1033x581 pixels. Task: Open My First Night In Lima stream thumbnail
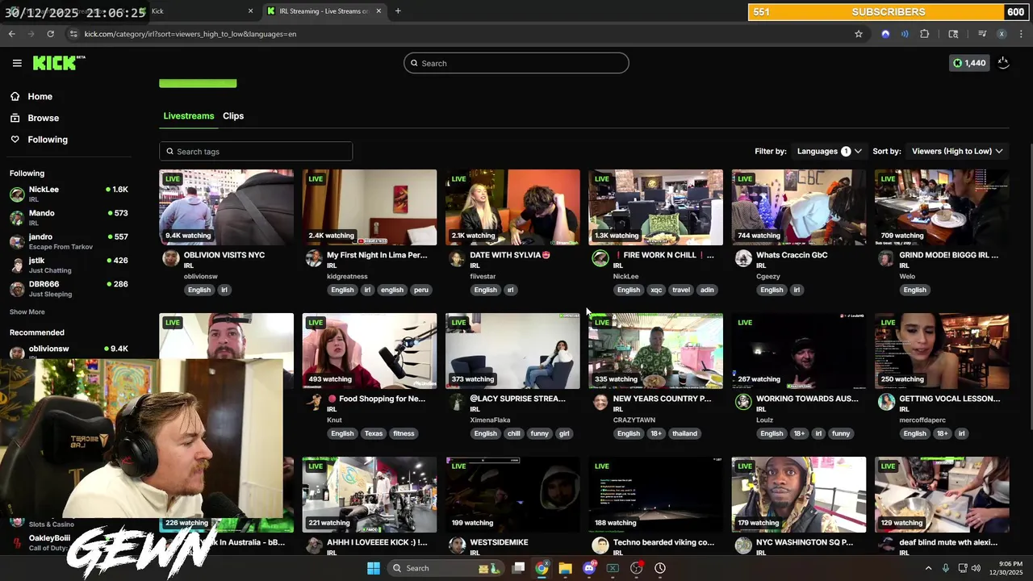coord(370,207)
